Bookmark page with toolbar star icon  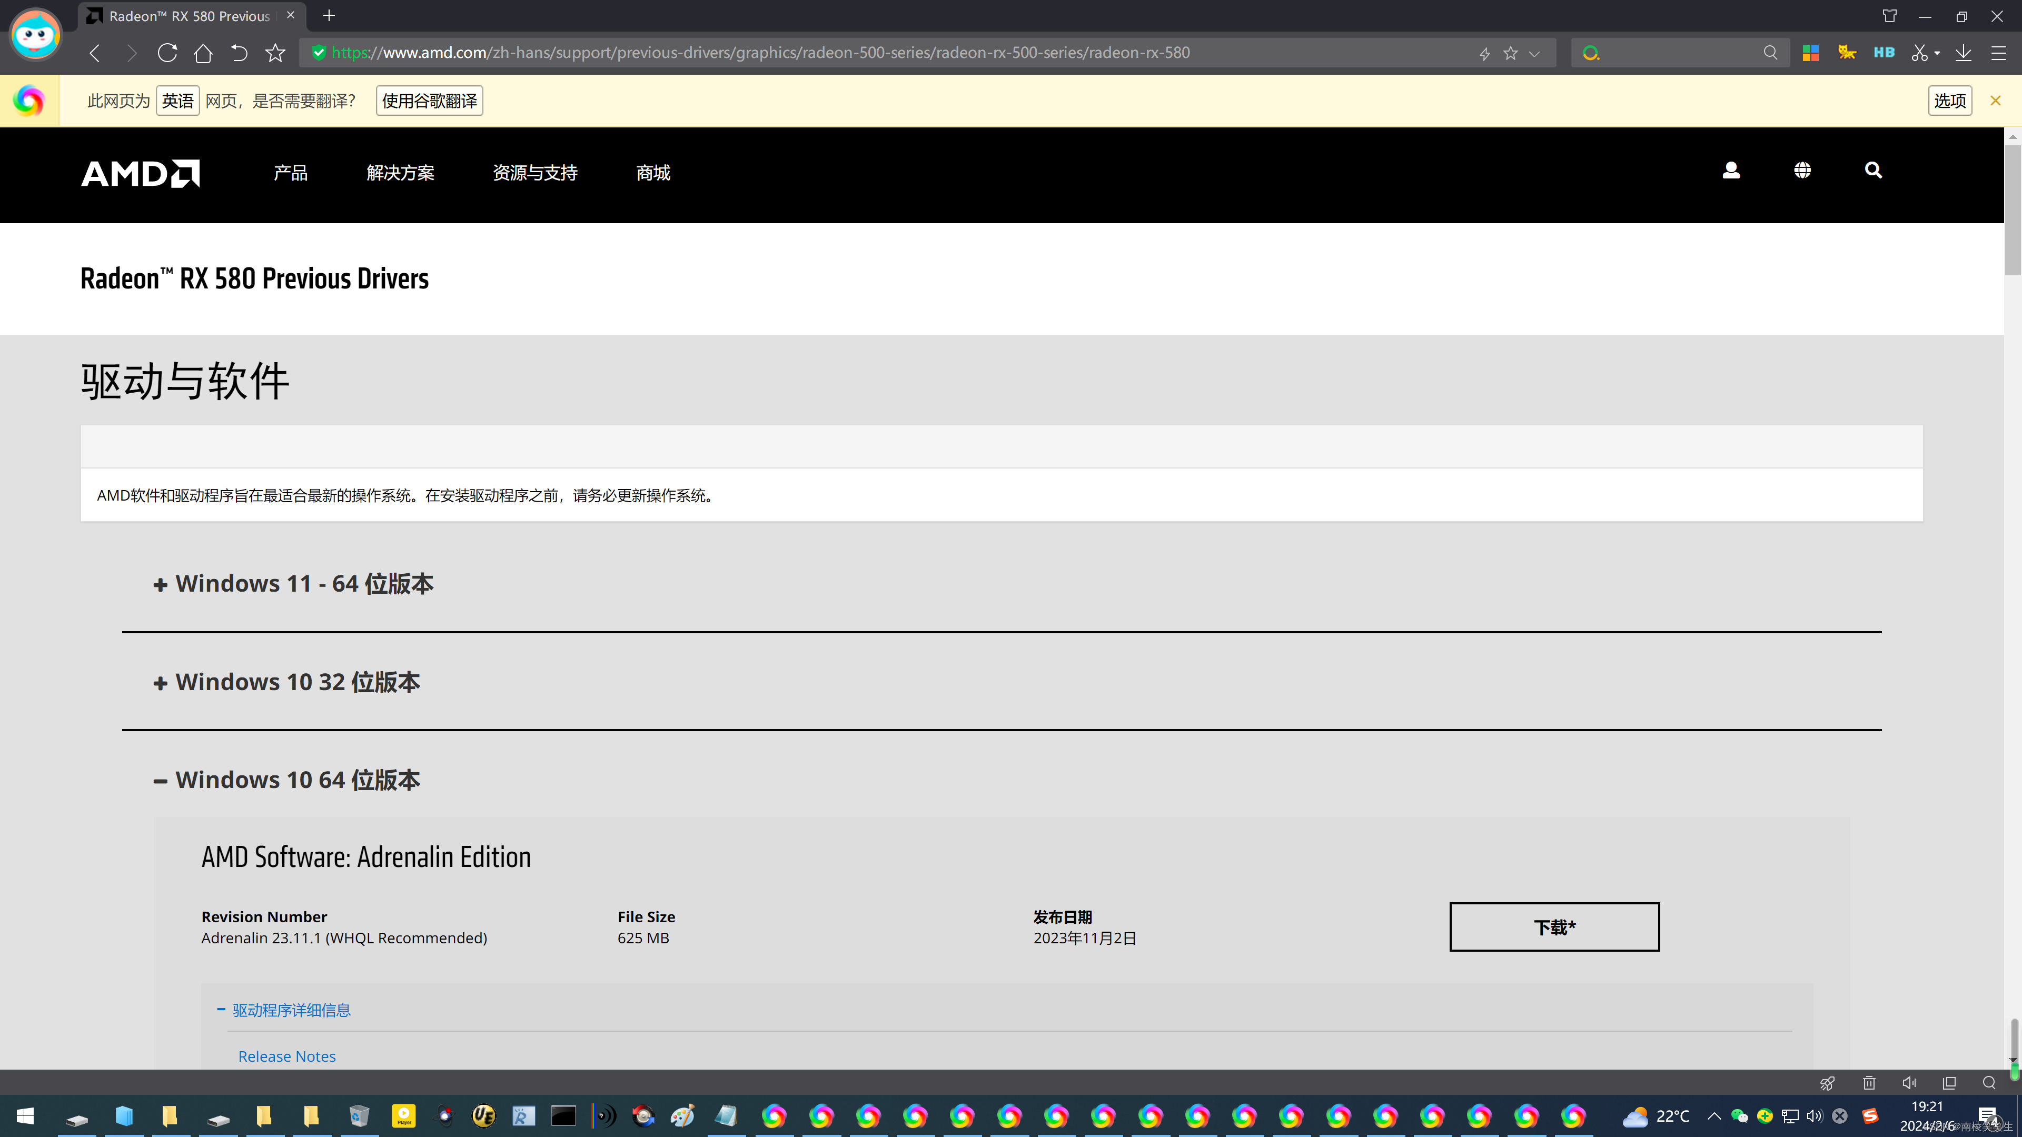pos(275,53)
